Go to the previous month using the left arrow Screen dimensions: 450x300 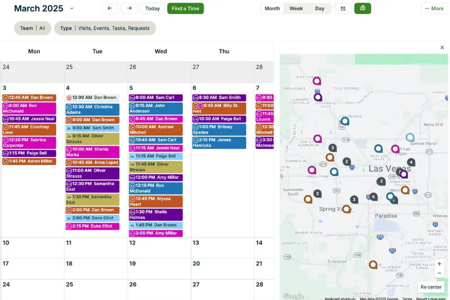tap(109, 8)
